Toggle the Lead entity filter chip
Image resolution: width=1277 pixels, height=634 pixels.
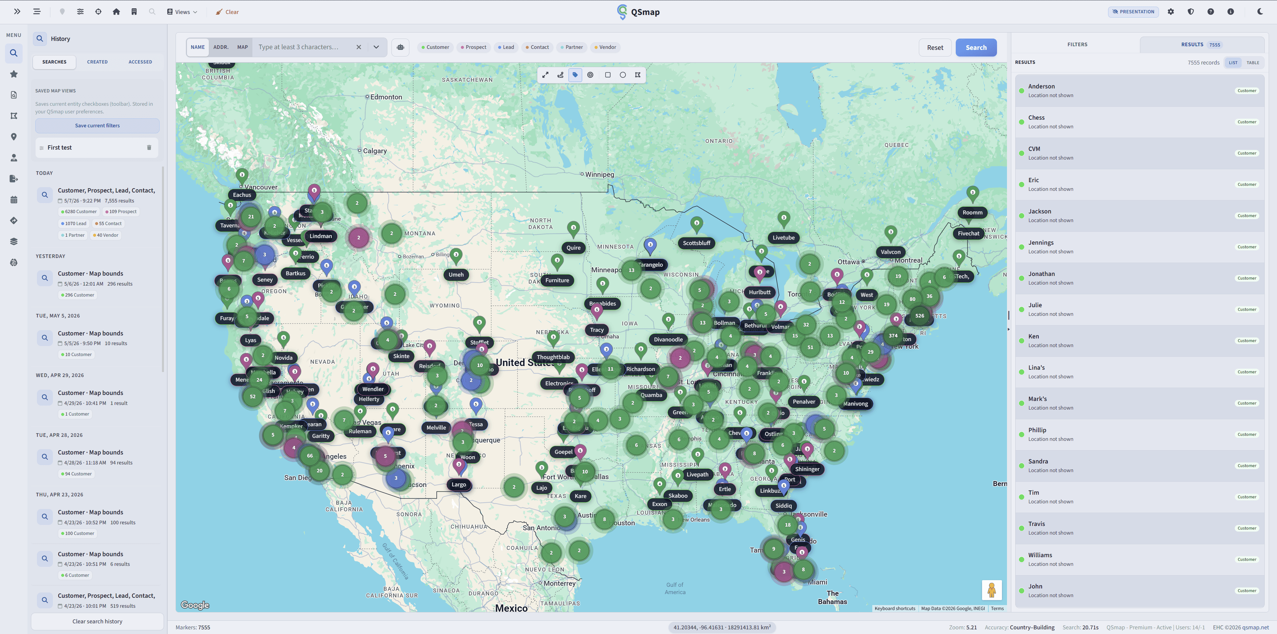point(505,47)
